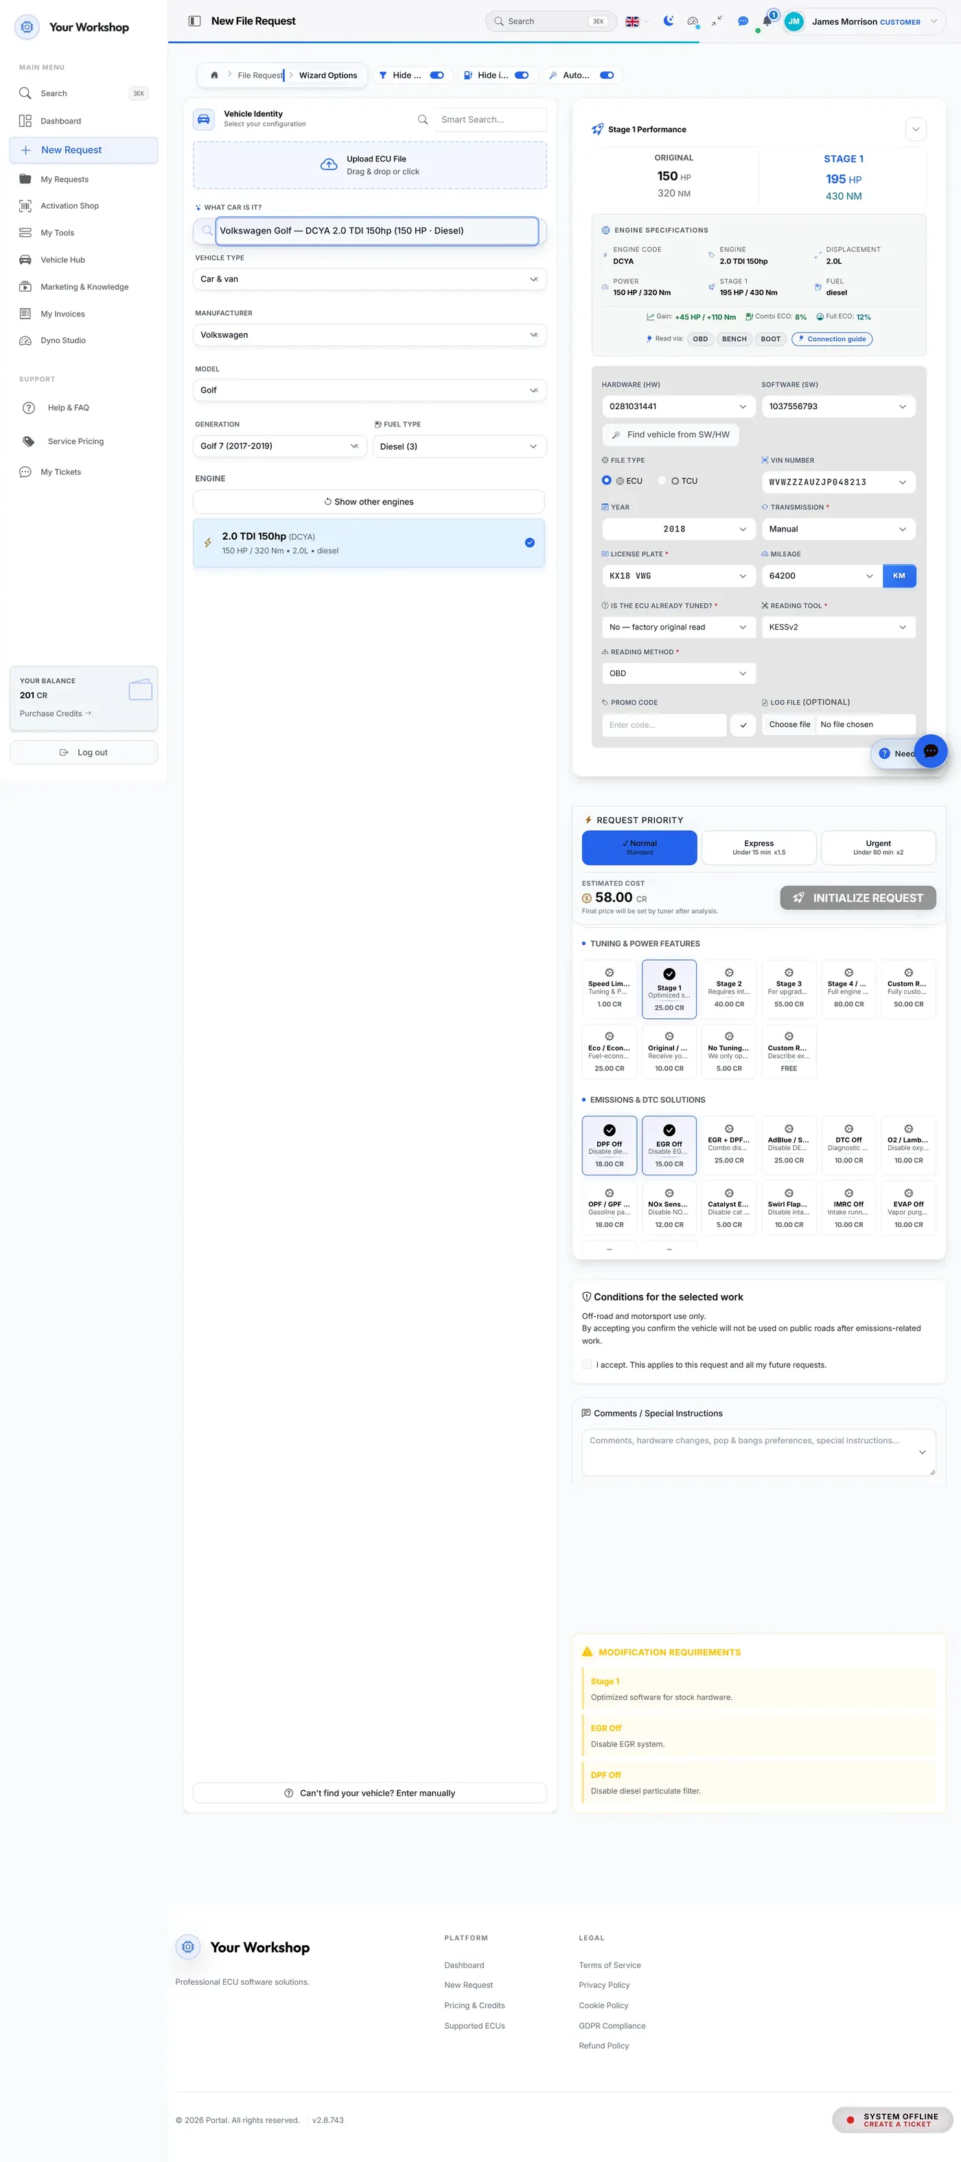Select Express priority option

coord(759,848)
